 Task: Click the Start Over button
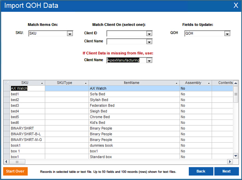click(x=15, y=171)
